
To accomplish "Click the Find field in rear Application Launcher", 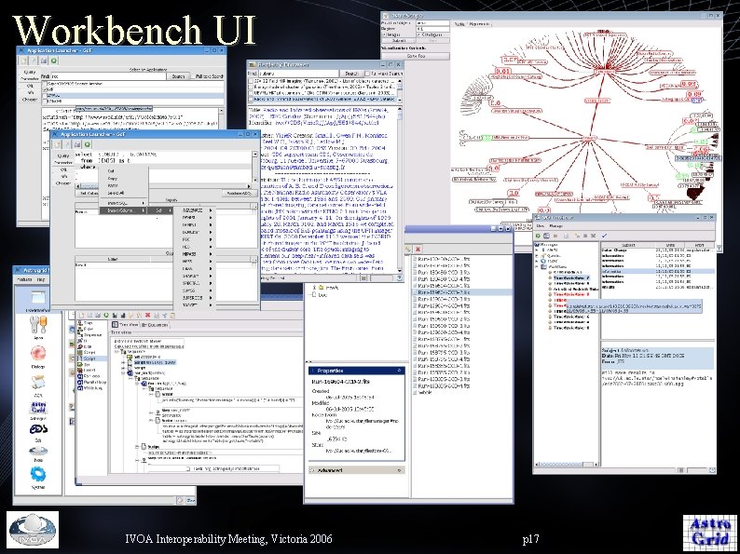I will (108, 76).
